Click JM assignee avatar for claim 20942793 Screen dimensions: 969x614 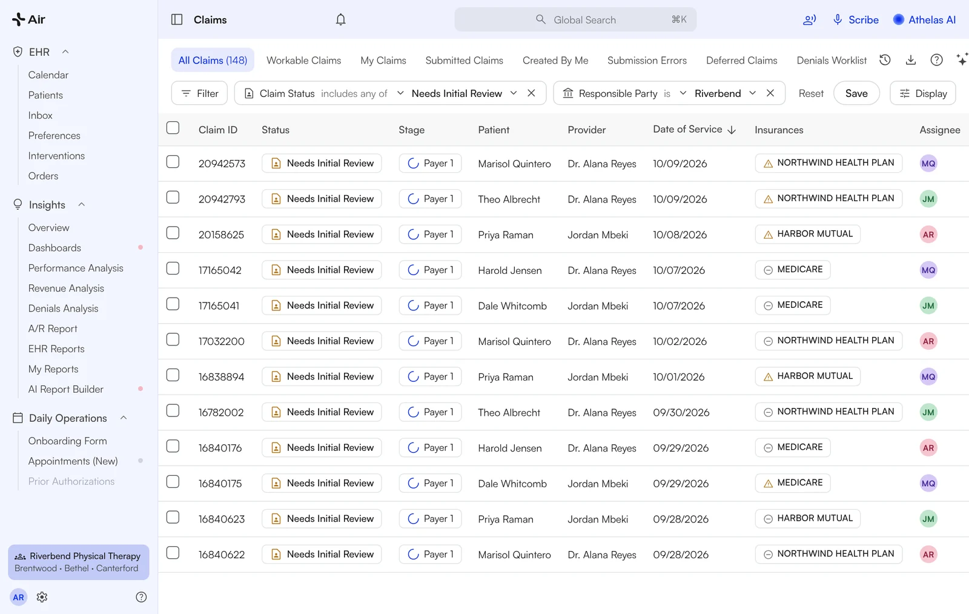pos(928,199)
